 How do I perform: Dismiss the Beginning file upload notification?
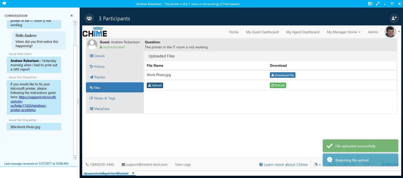(361, 160)
